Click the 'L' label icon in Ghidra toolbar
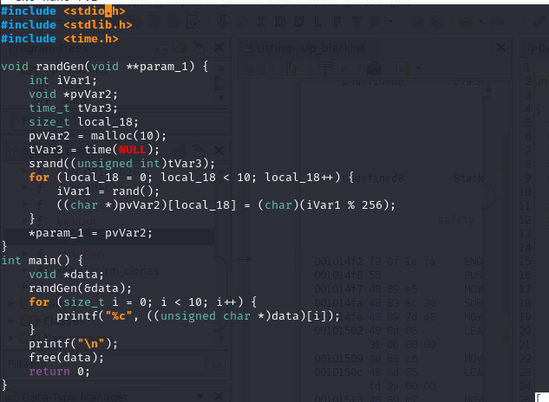549x402 pixels. click(x=318, y=22)
